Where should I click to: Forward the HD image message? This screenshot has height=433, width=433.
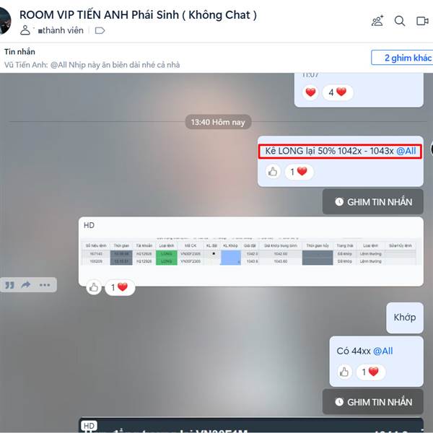pos(26,285)
